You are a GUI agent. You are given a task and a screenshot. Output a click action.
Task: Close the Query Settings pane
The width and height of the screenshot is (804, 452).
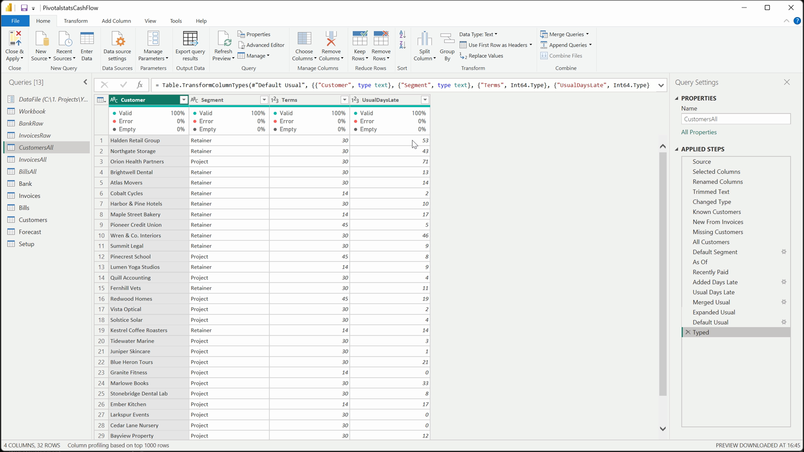pos(787,82)
